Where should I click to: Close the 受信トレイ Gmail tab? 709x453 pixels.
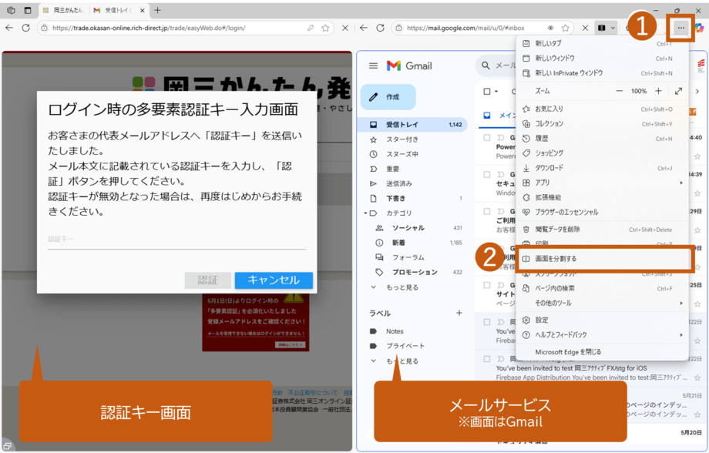(142, 10)
